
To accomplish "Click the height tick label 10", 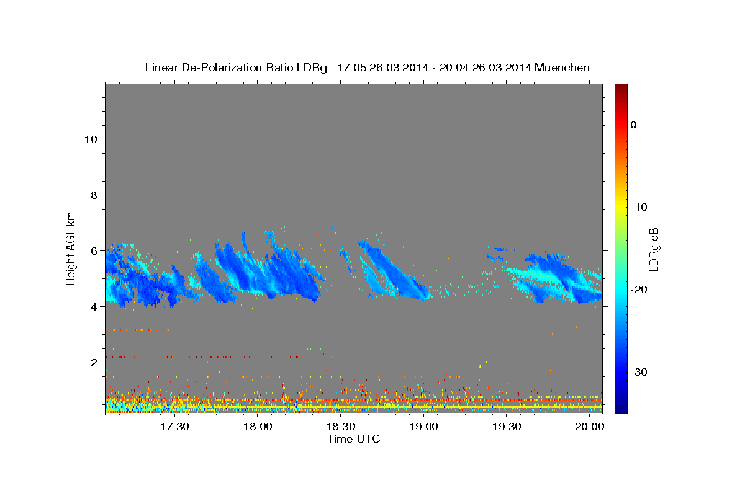I will pyautogui.click(x=90, y=139).
